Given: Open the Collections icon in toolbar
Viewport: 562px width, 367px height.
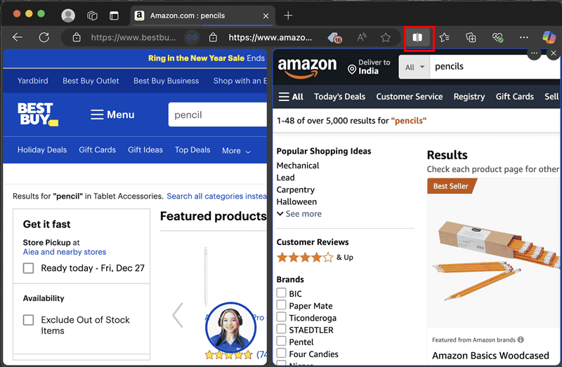Looking at the screenshot, I should (471, 37).
